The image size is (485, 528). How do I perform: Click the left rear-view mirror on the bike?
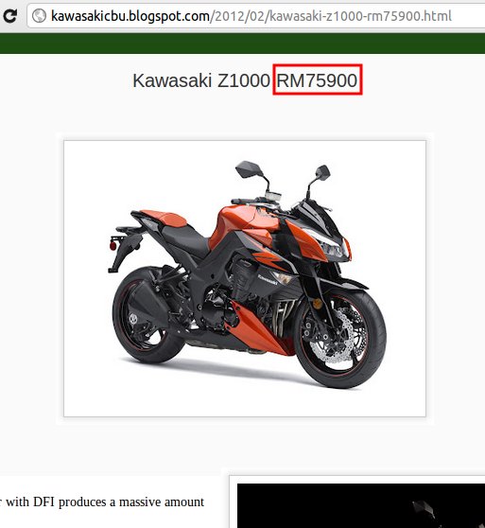click(x=249, y=169)
